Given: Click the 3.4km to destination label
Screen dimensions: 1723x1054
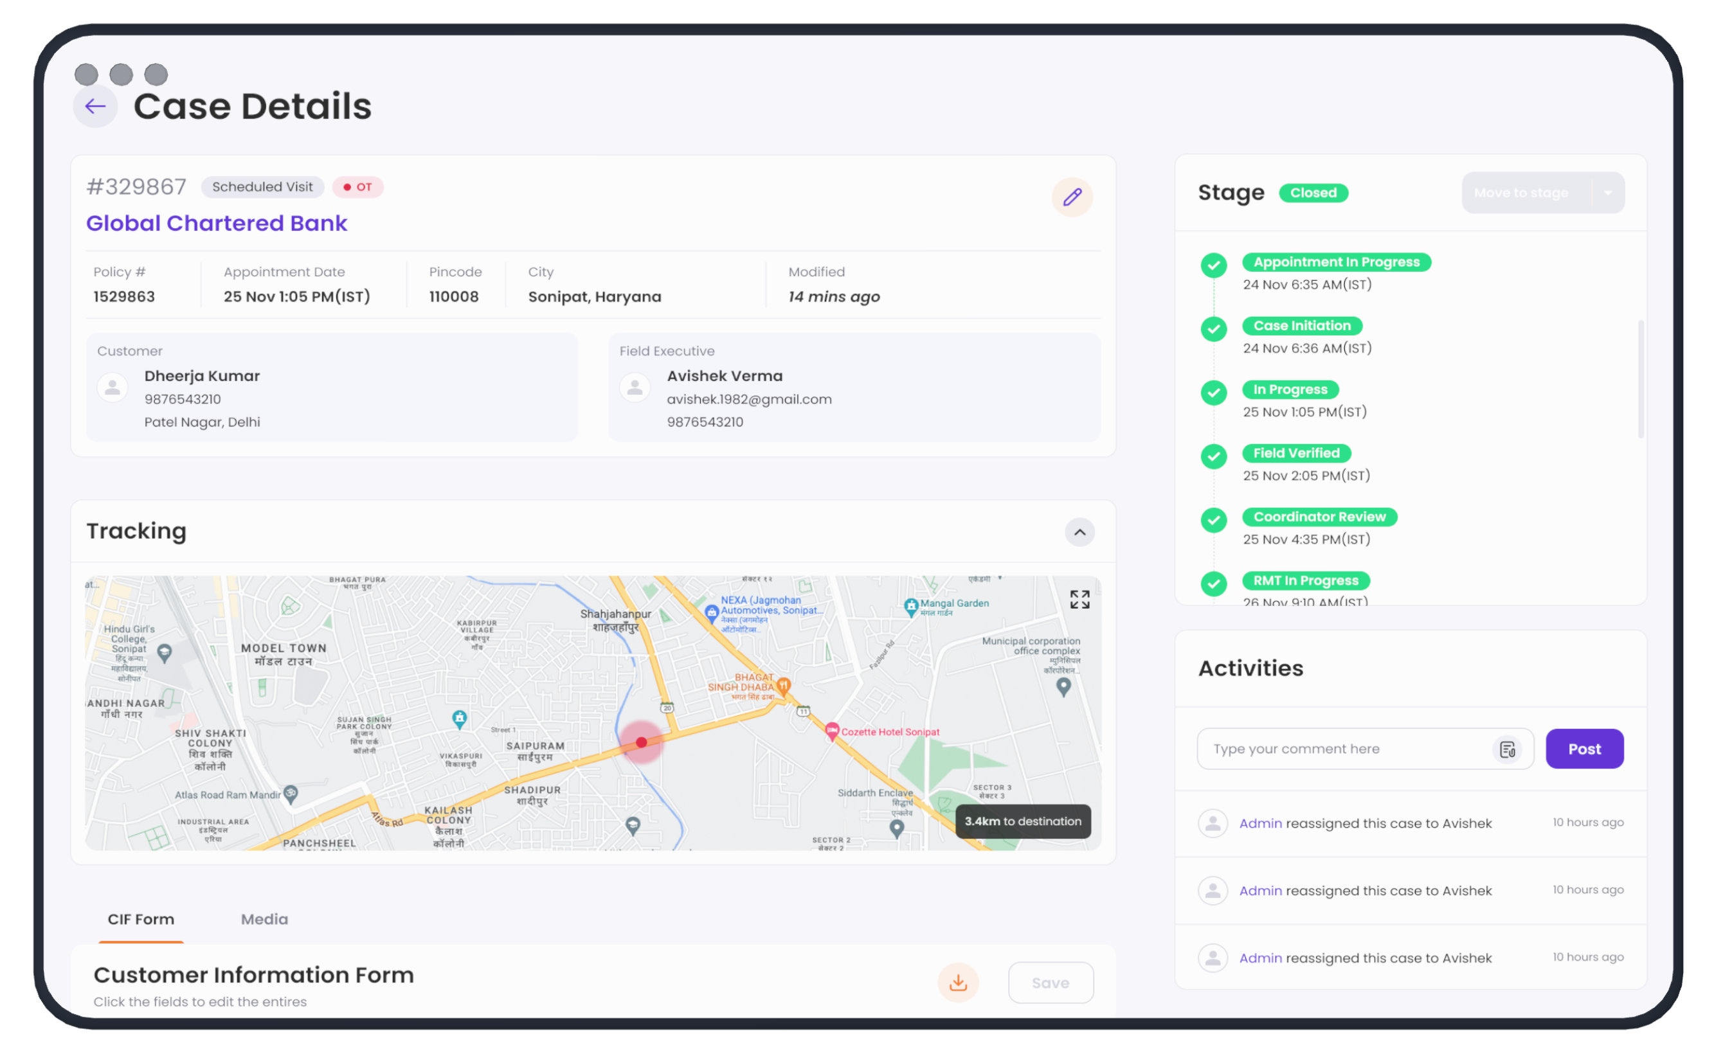Looking at the screenshot, I should coord(1023,821).
